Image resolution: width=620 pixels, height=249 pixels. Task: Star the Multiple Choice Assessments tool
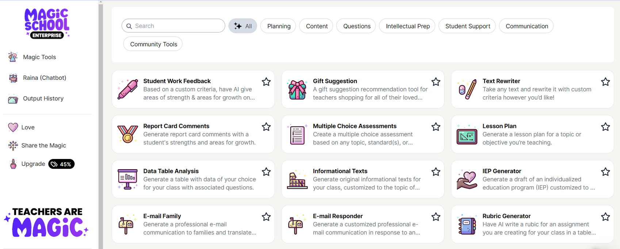436,127
